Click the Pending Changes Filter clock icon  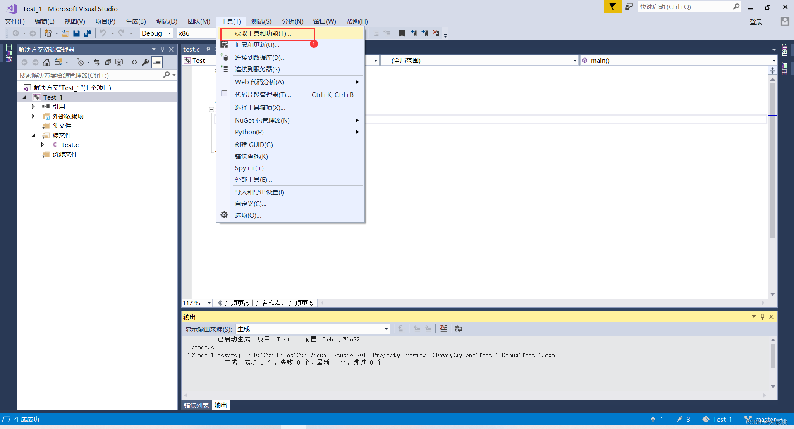pos(81,62)
